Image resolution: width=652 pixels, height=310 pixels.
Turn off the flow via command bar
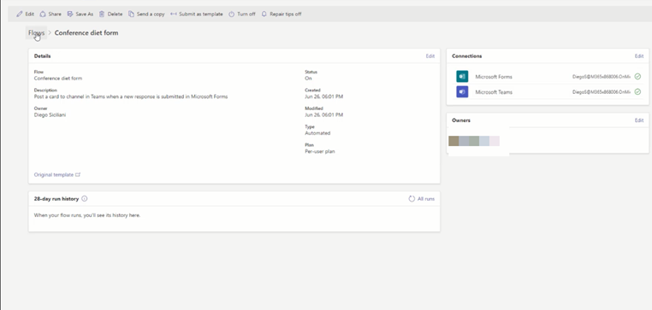point(242,15)
